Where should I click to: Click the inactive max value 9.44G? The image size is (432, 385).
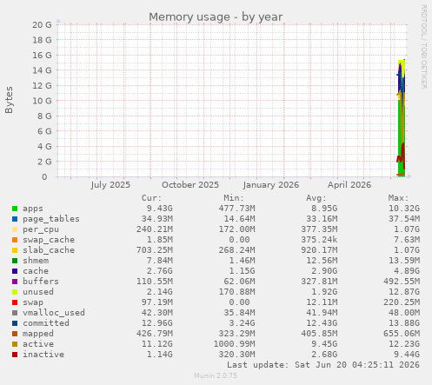[407, 355]
